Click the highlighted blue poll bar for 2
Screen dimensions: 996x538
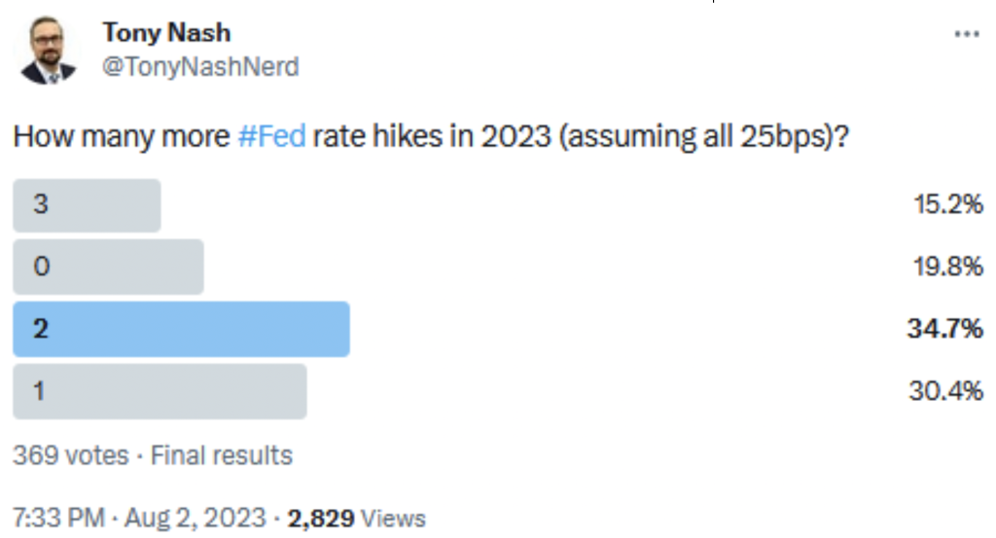[181, 329]
